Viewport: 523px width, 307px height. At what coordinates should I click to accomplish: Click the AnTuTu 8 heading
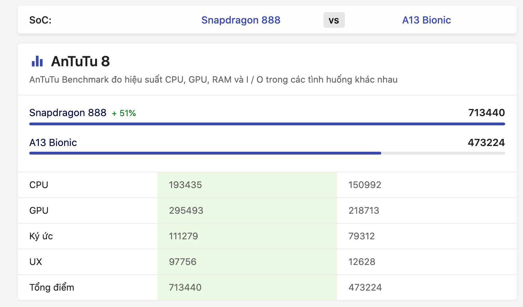tap(81, 62)
